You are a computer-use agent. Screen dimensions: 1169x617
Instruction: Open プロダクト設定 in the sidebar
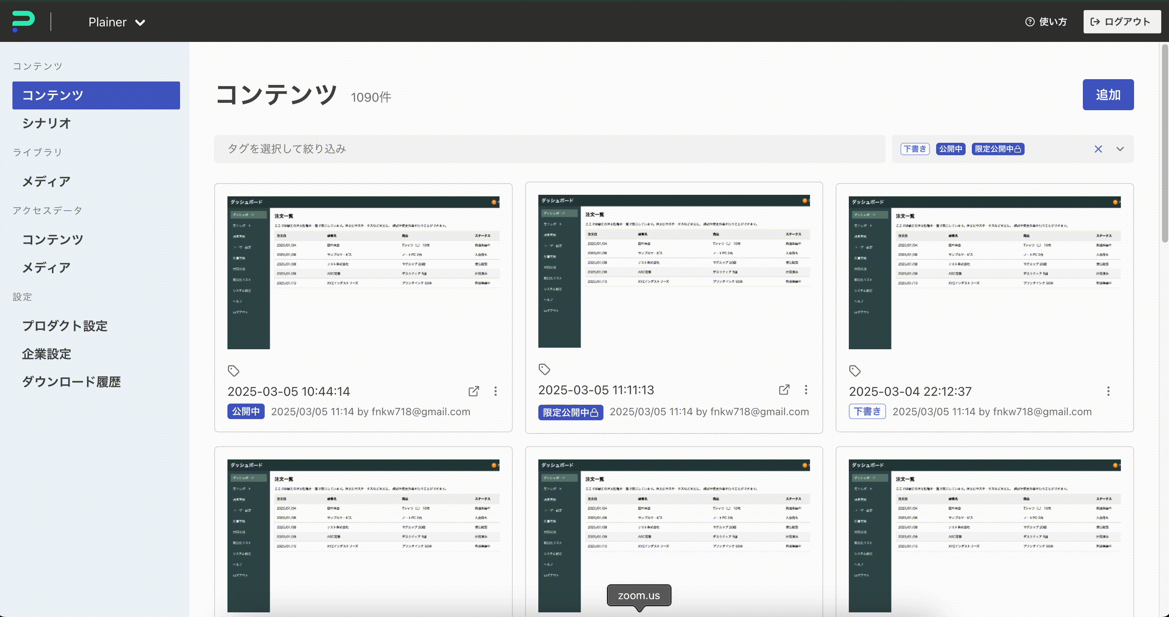[x=65, y=326]
